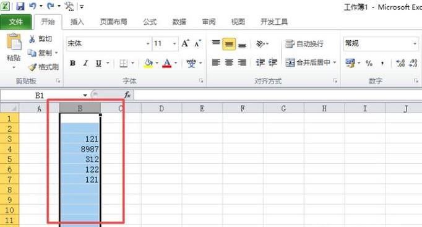
Task: Open the font color dropdown arrow
Action: (176, 63)
